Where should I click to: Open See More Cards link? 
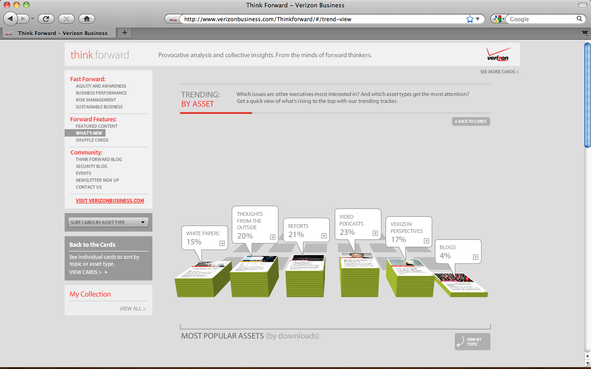(x=499, y=72)
